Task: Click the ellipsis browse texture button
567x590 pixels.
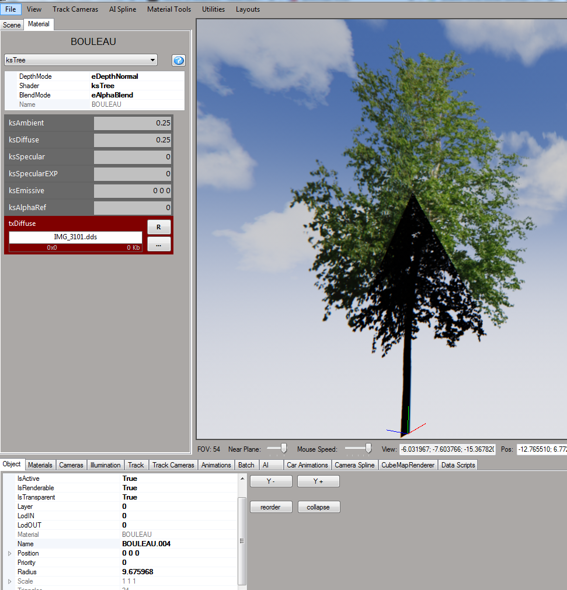Action: tap(158, 245)
